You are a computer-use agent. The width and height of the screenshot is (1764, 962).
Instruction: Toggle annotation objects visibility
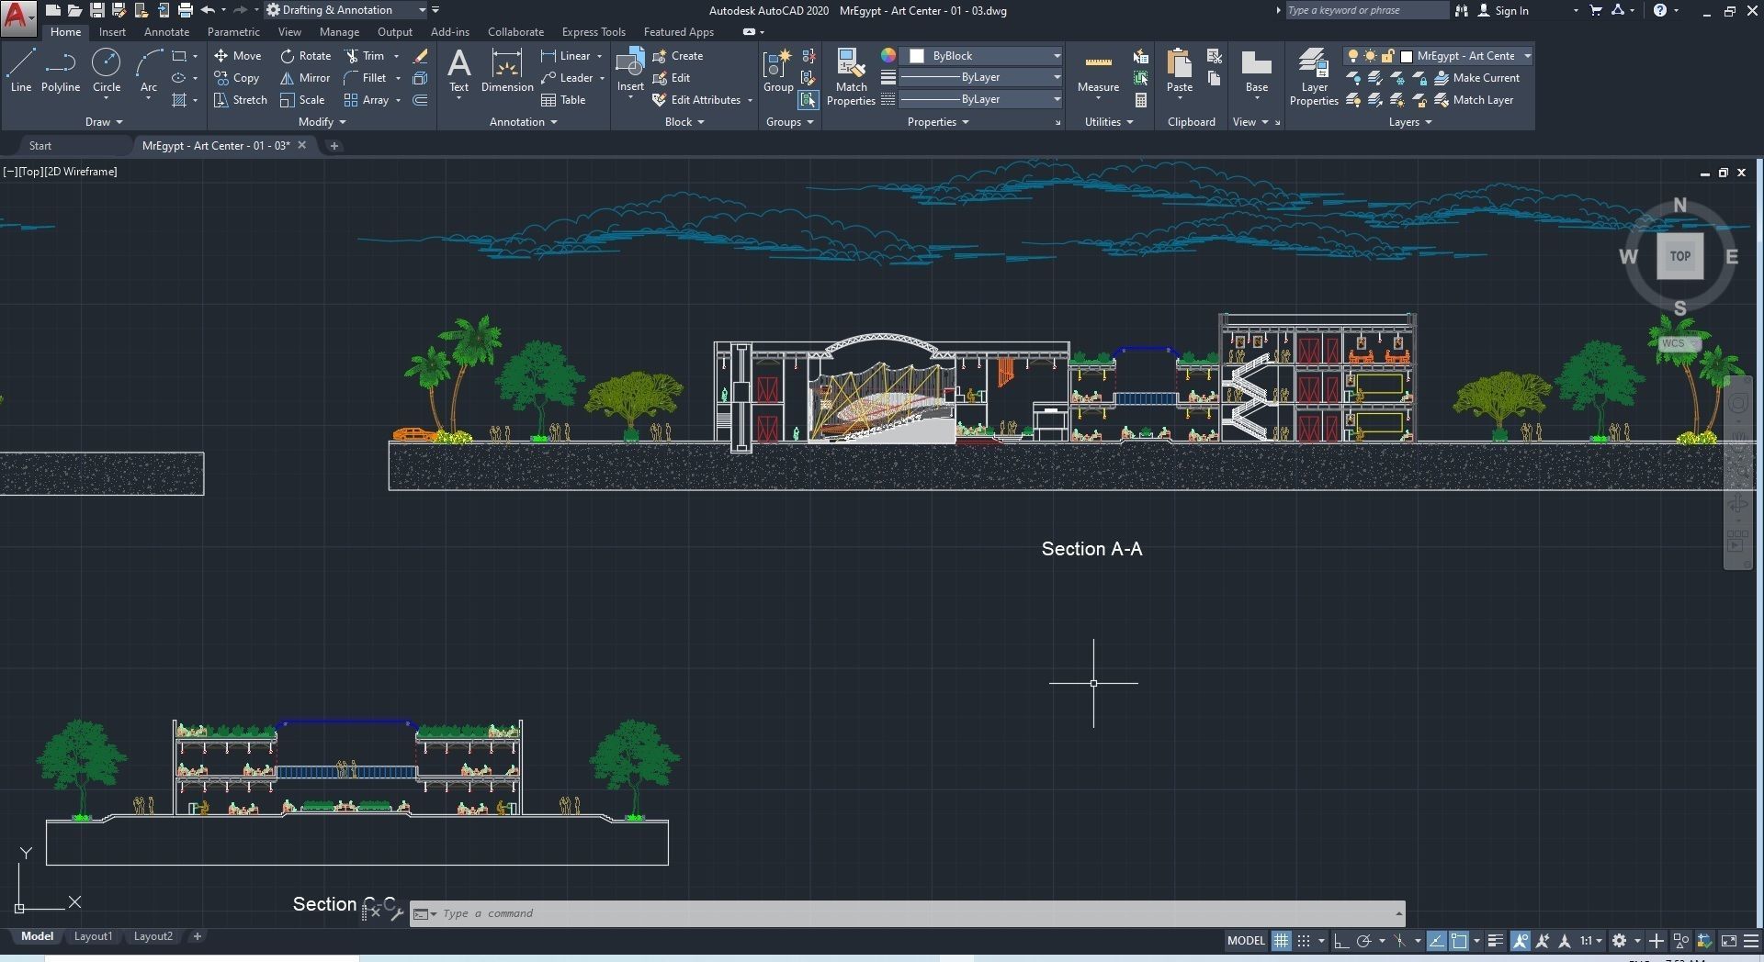[x=1521, y=941]
